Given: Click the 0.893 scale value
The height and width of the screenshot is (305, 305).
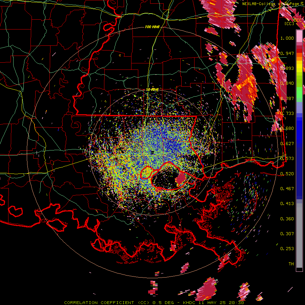Looking at the screenshot, I should pos(287,68).
